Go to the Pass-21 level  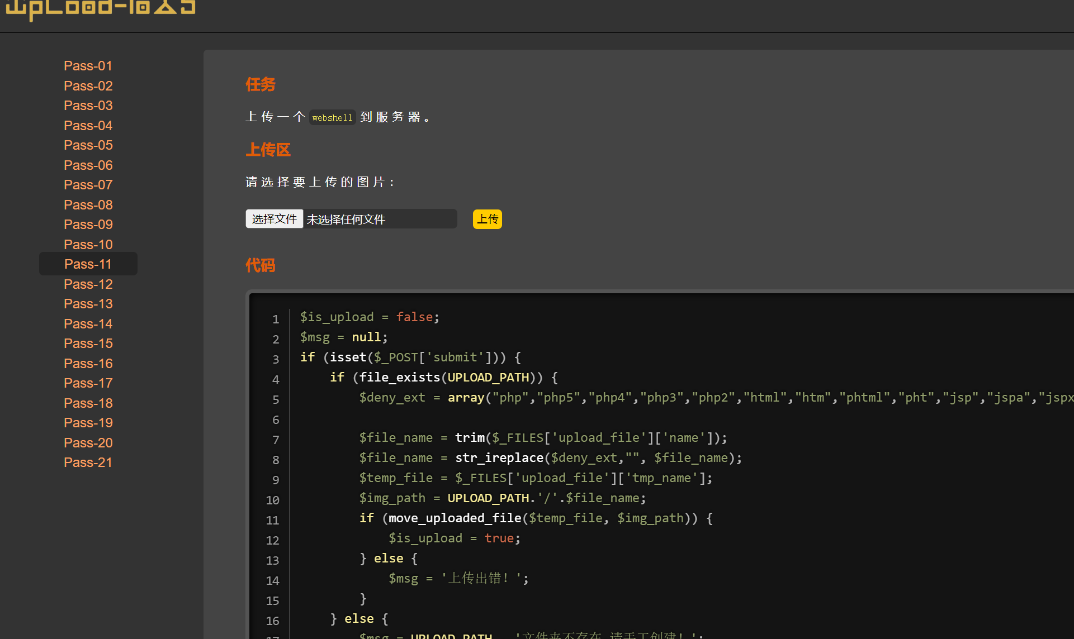[x=88, y=462]
